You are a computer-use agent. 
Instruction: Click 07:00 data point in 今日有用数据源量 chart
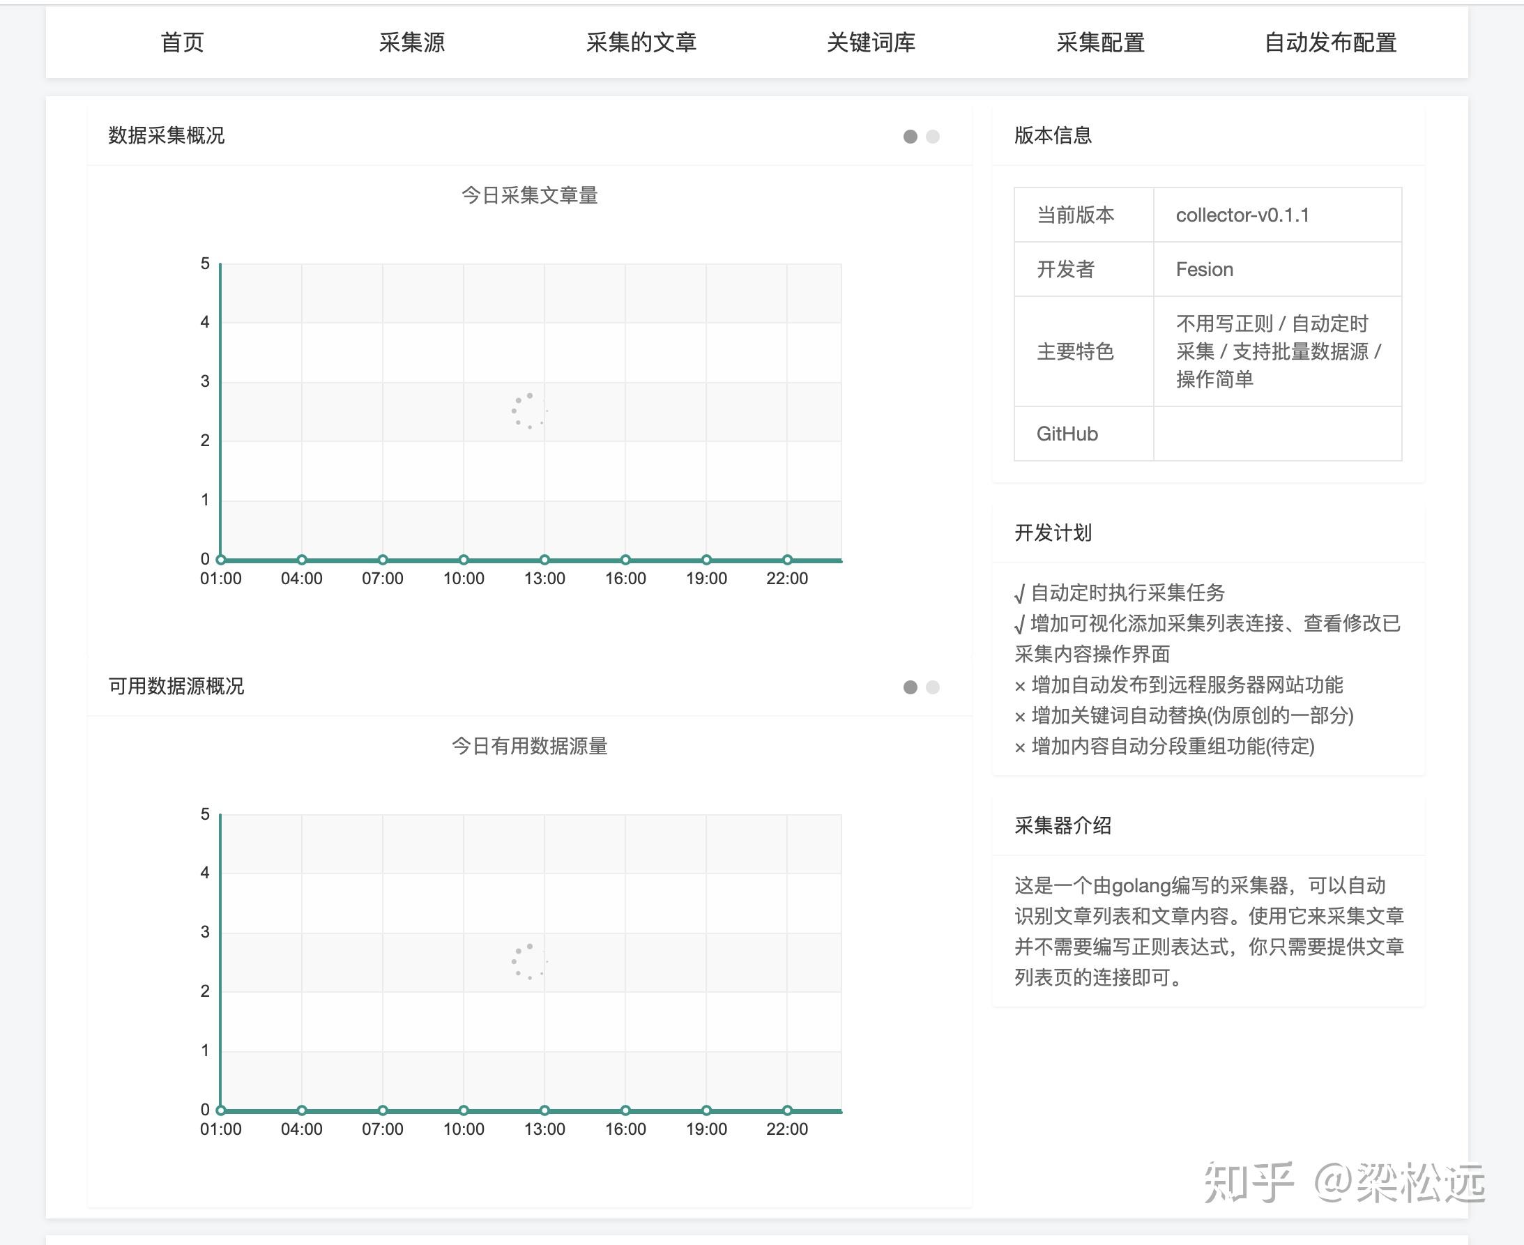tap(383, 1110)
